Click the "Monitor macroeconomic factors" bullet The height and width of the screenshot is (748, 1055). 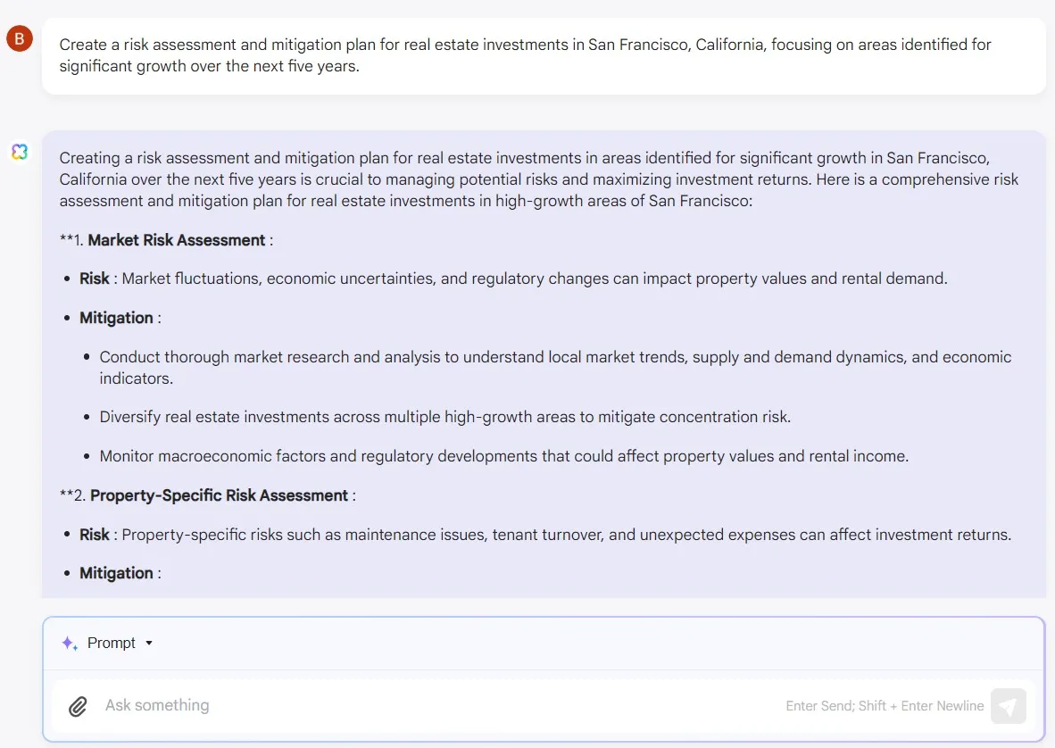(503, 456)
